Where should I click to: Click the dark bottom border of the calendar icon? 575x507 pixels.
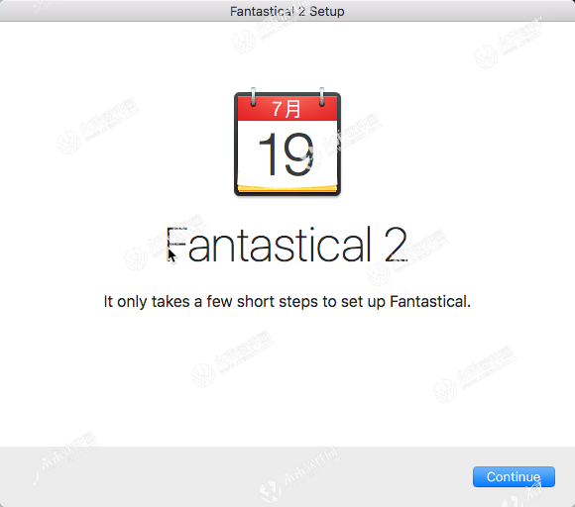click(x=287, y=194)
